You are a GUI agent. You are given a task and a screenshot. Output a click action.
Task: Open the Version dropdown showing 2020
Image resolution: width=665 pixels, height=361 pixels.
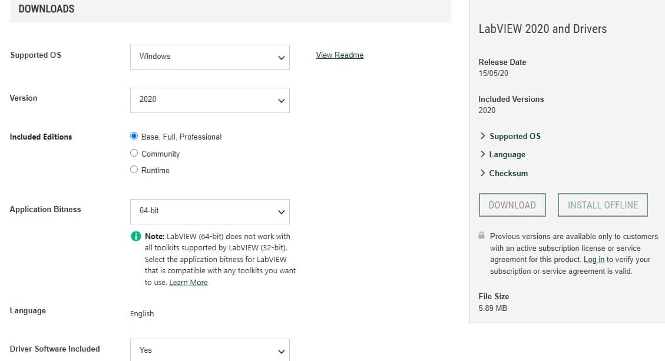click(x=210, y=100)
